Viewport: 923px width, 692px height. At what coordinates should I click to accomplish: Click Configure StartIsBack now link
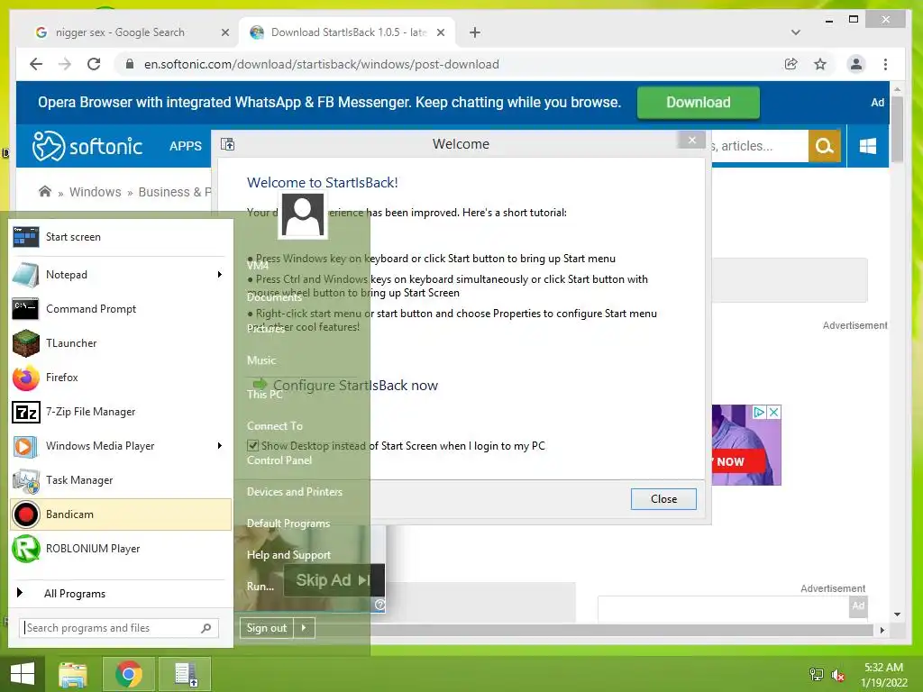[x=345, y=386]
